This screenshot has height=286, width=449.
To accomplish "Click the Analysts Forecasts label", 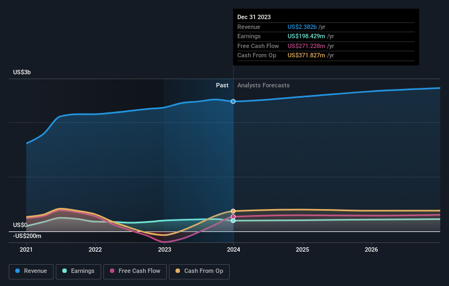I will pyautogui.click(x=264, y=85).
